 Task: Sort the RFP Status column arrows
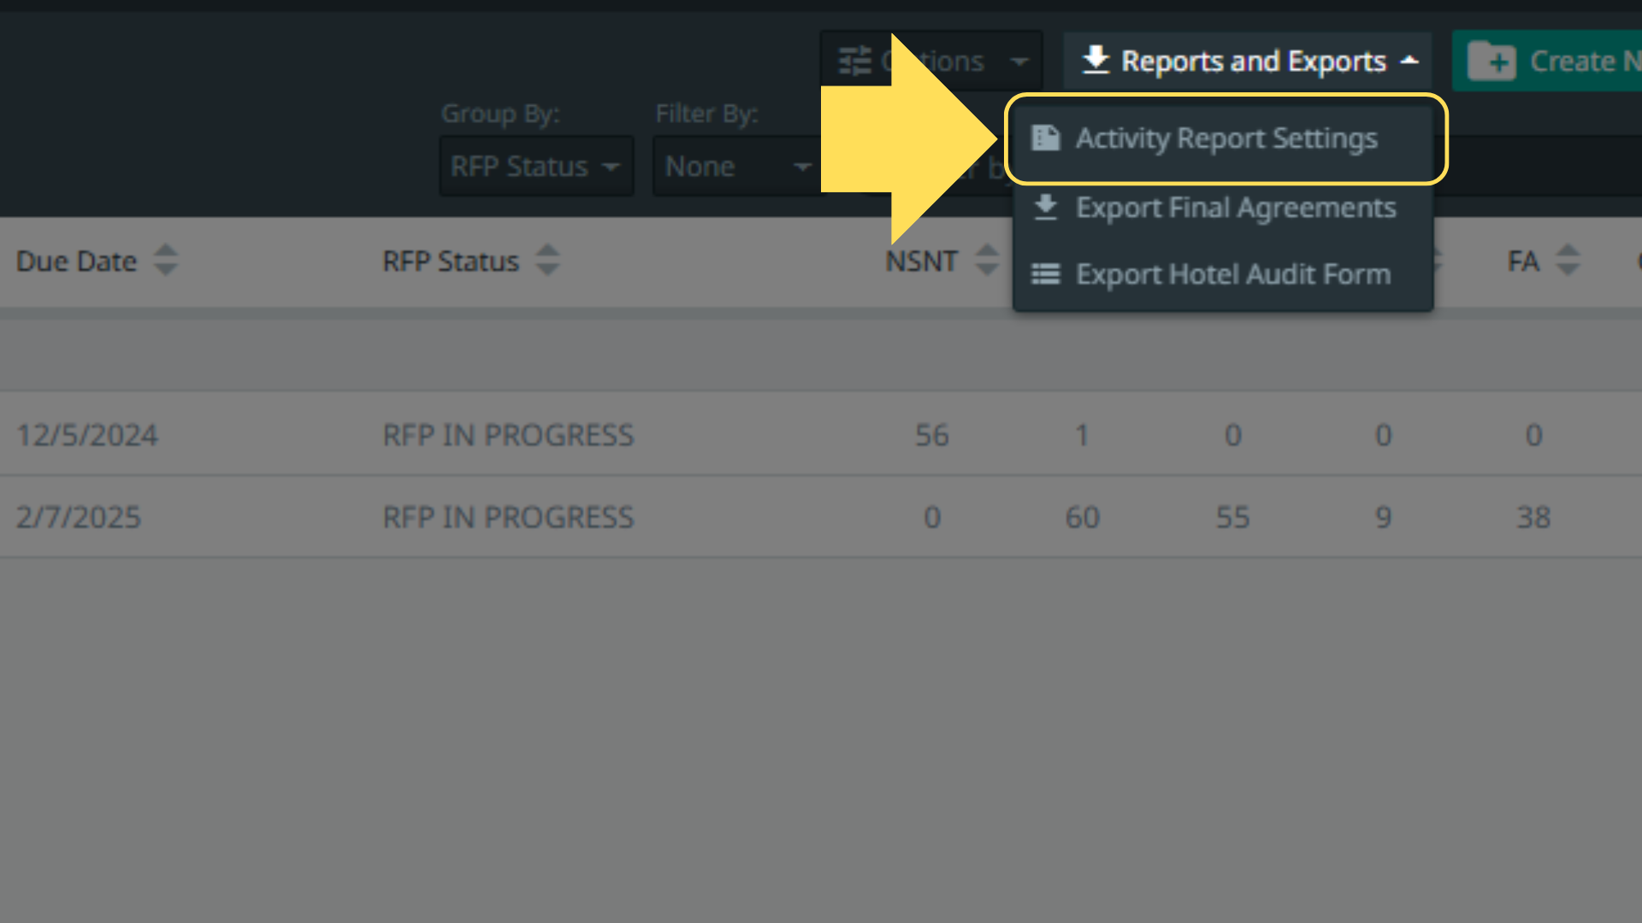547,260
